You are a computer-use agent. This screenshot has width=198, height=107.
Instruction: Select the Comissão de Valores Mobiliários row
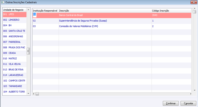(112, 26)
